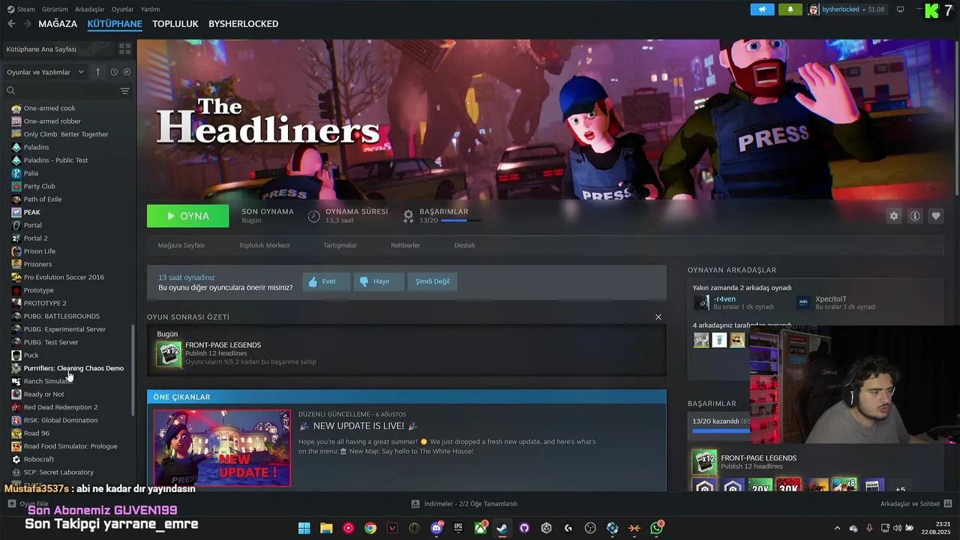Open Rehberler link
The height and width of the screenshot is (540, 960).
coord(405,245)
